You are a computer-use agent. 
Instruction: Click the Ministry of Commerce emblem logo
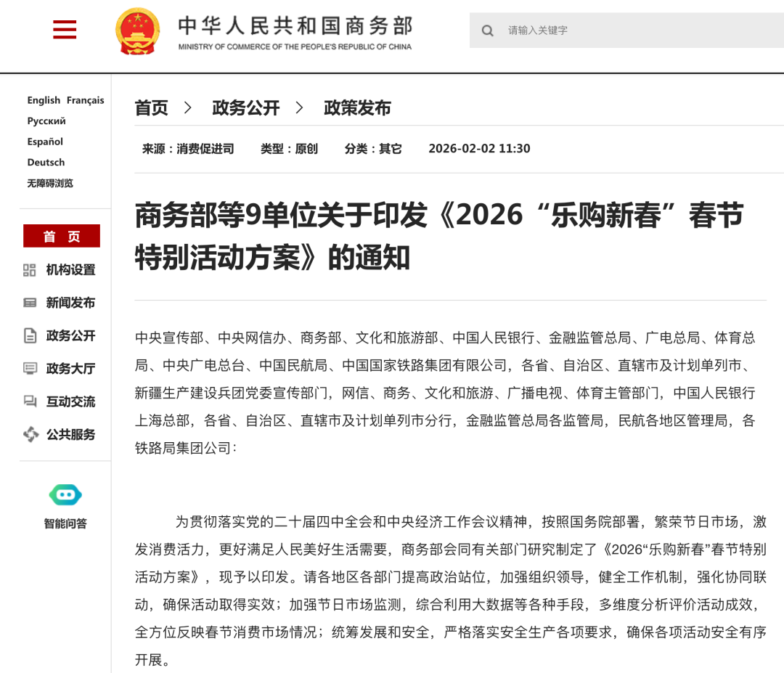[137, 30]
